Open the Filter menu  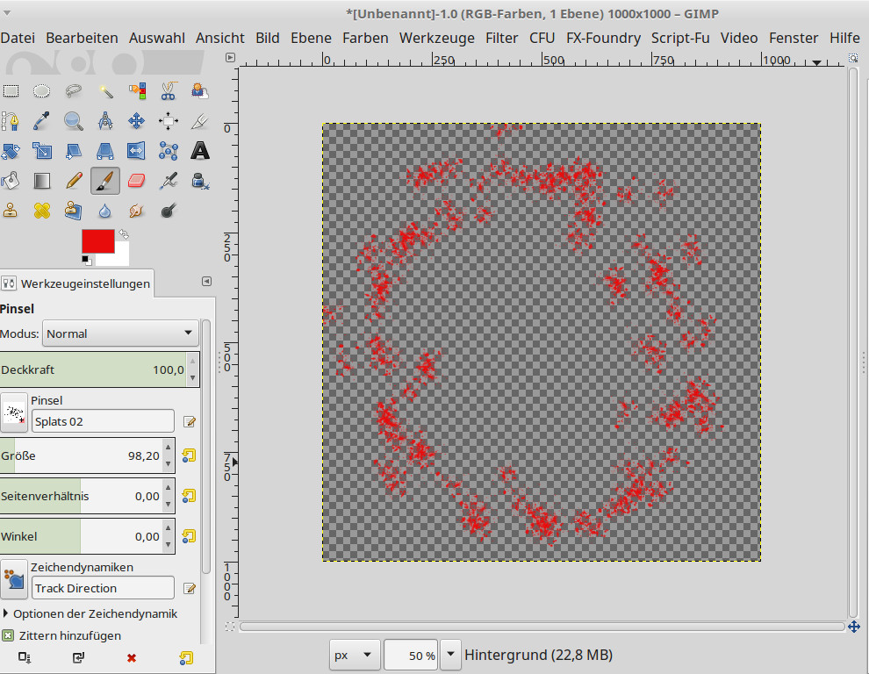501,38
